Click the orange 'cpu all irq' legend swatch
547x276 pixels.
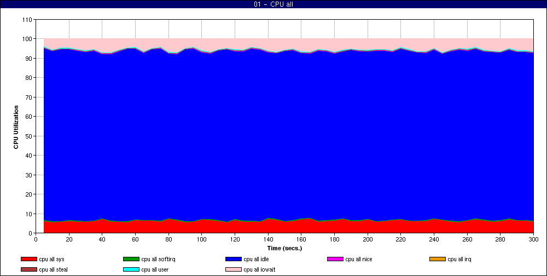[438, 259]
